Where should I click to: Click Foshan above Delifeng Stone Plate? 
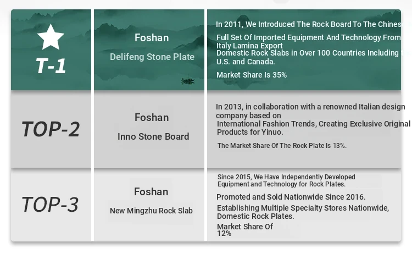152,38
